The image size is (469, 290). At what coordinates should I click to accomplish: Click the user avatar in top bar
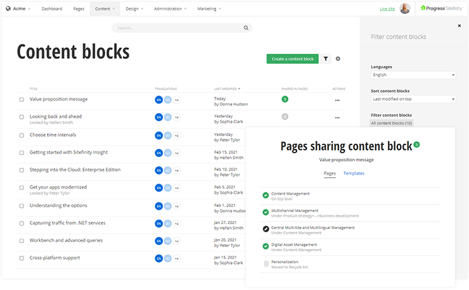click(405, 9)
